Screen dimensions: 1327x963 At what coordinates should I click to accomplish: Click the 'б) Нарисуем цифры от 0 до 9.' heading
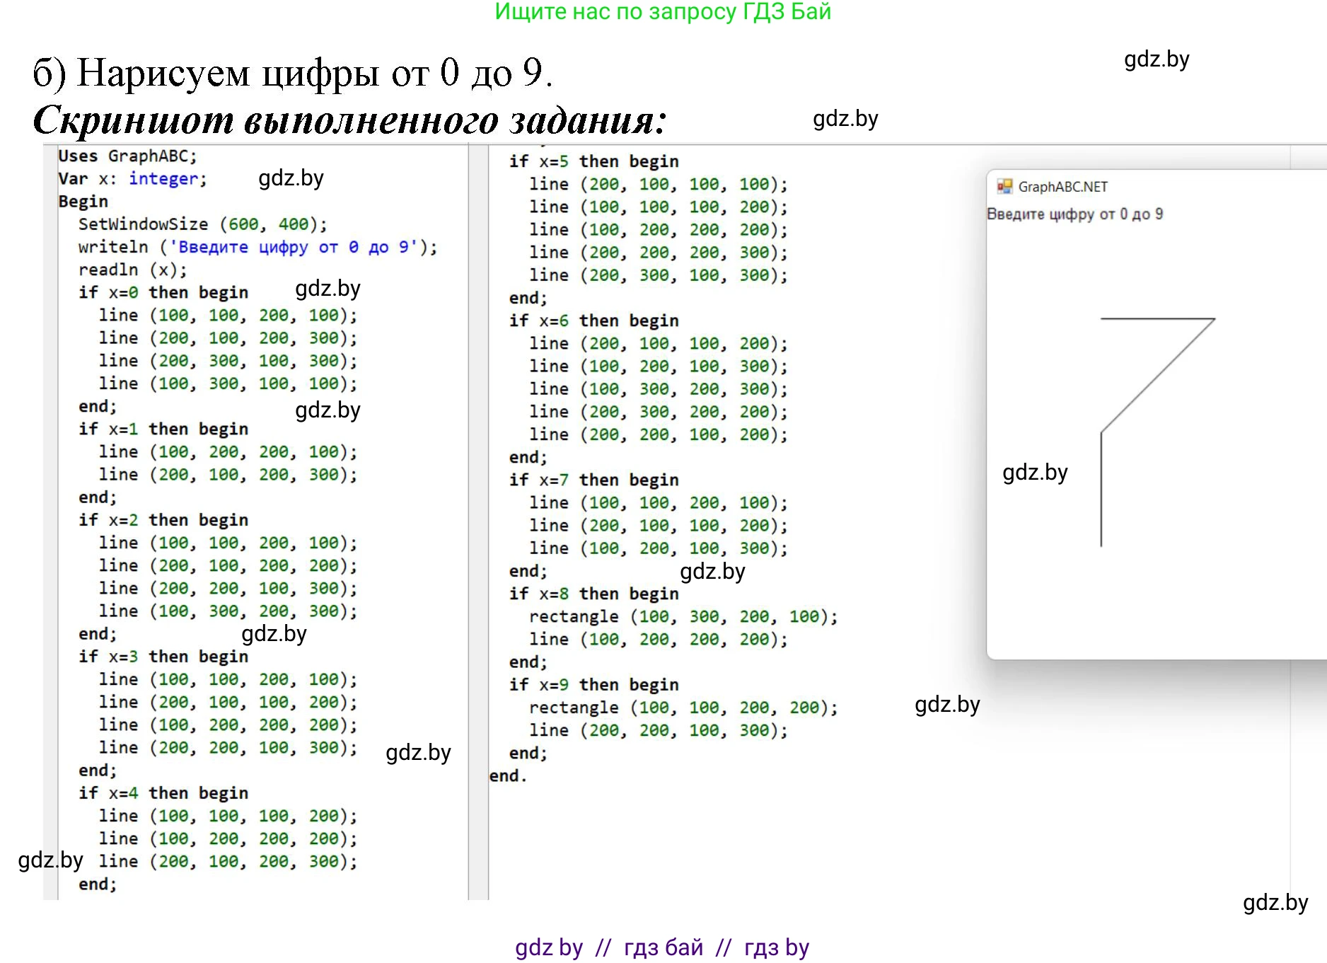point(292,72)
